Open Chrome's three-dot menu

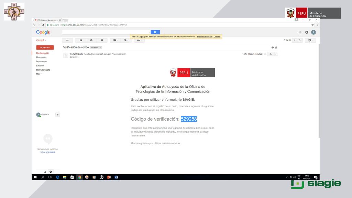pos(317,25)
